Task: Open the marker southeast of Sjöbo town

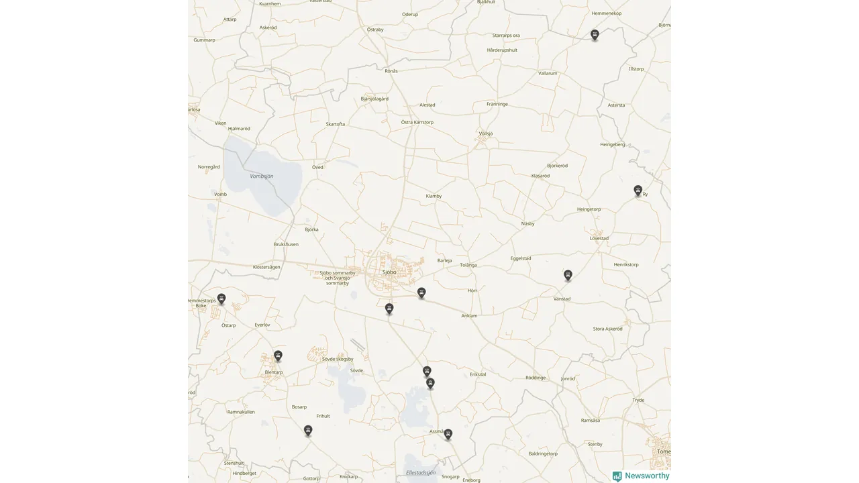Action: (421, 292)
